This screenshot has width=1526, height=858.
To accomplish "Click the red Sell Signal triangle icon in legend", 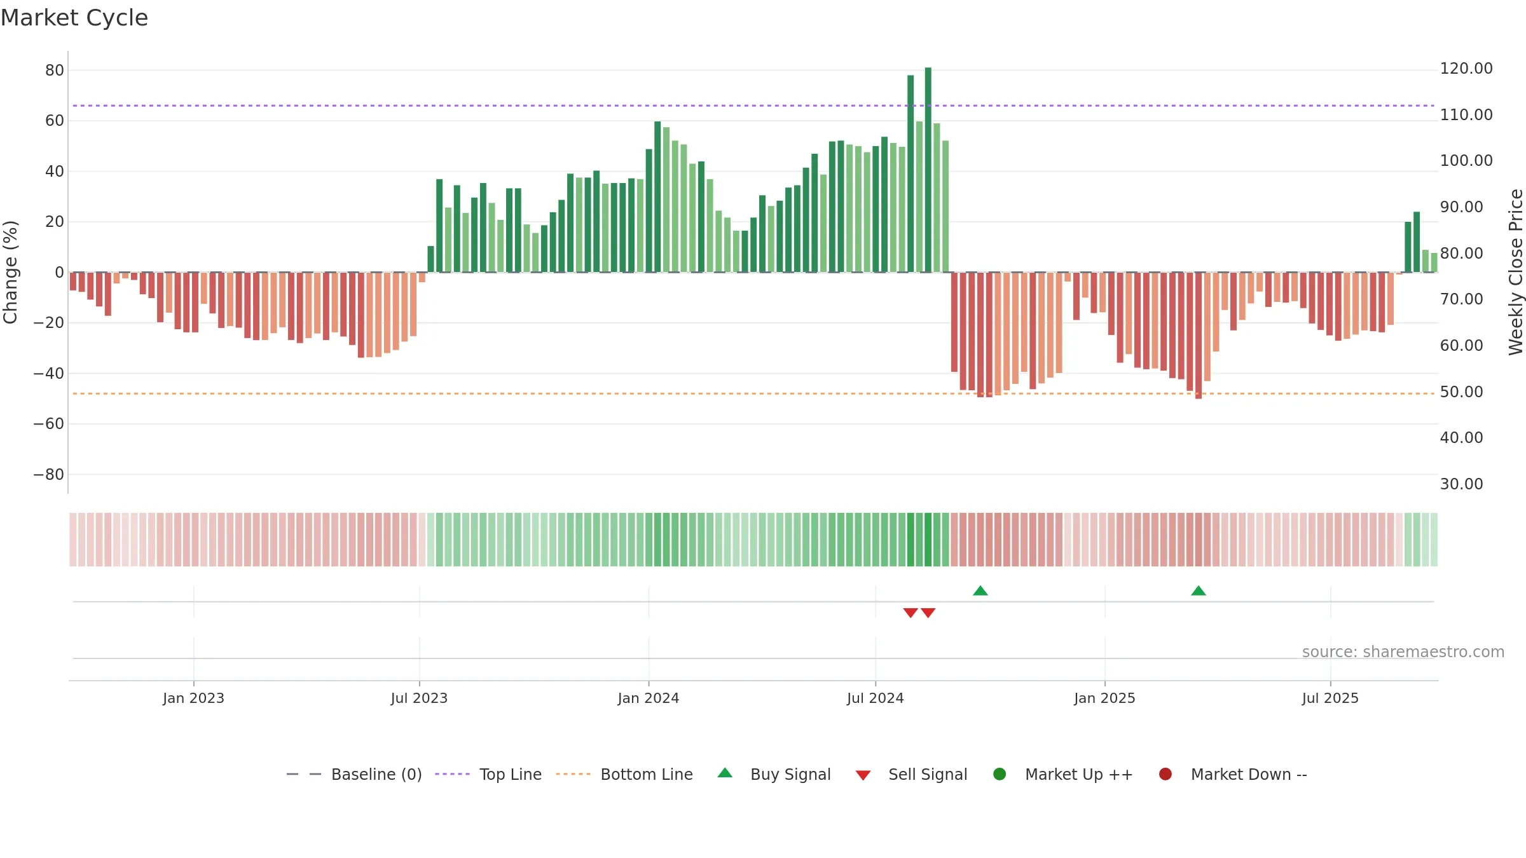I will tap(863, 775).
